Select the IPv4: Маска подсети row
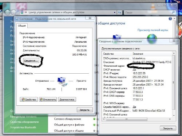Screen dimensions: 182x136 pos(137,77)
